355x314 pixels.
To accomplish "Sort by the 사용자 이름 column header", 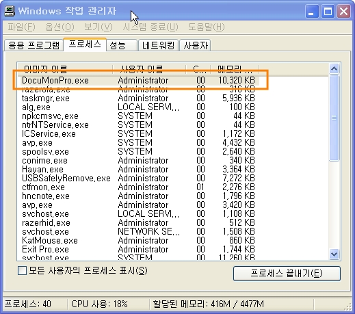I will coord(149,69).
